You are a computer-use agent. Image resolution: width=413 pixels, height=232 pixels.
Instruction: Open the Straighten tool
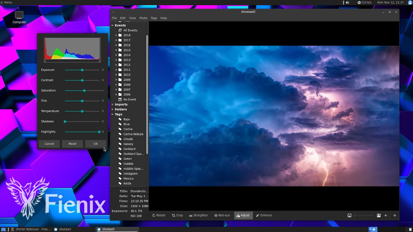click(x=198, y=216)
